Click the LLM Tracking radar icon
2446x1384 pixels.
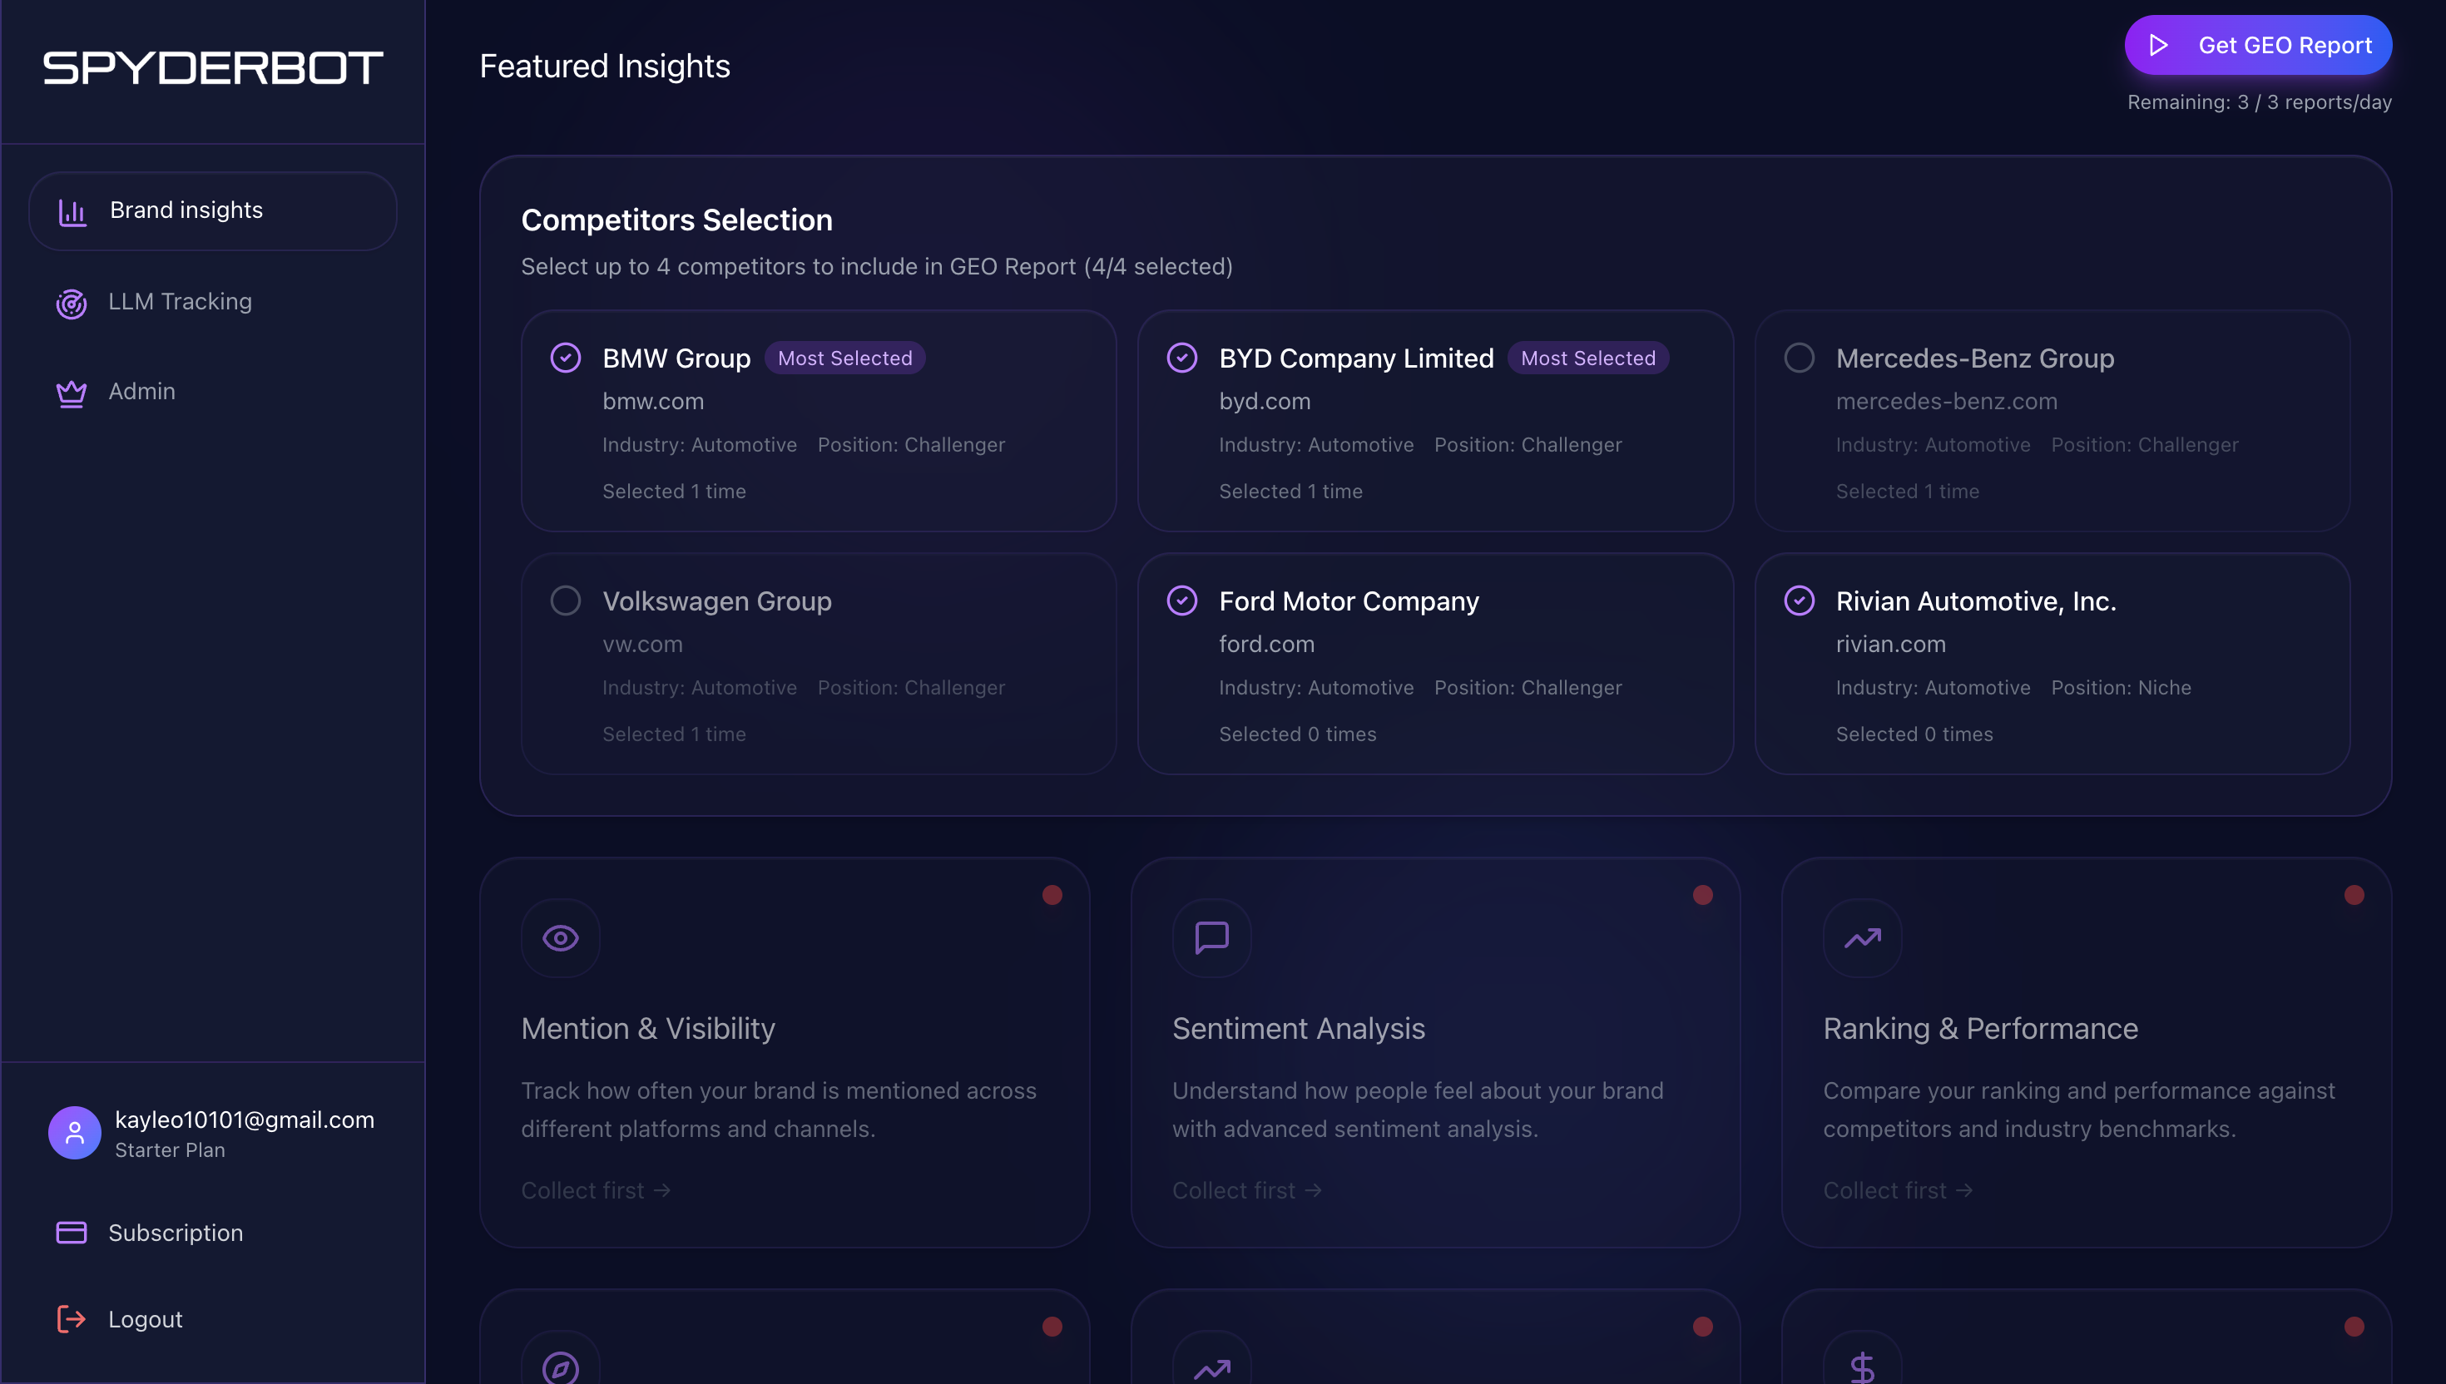coord(72,304)
